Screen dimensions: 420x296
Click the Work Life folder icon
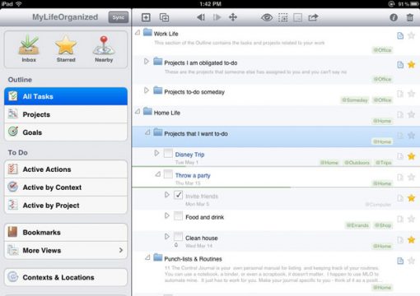pos(147,32)
